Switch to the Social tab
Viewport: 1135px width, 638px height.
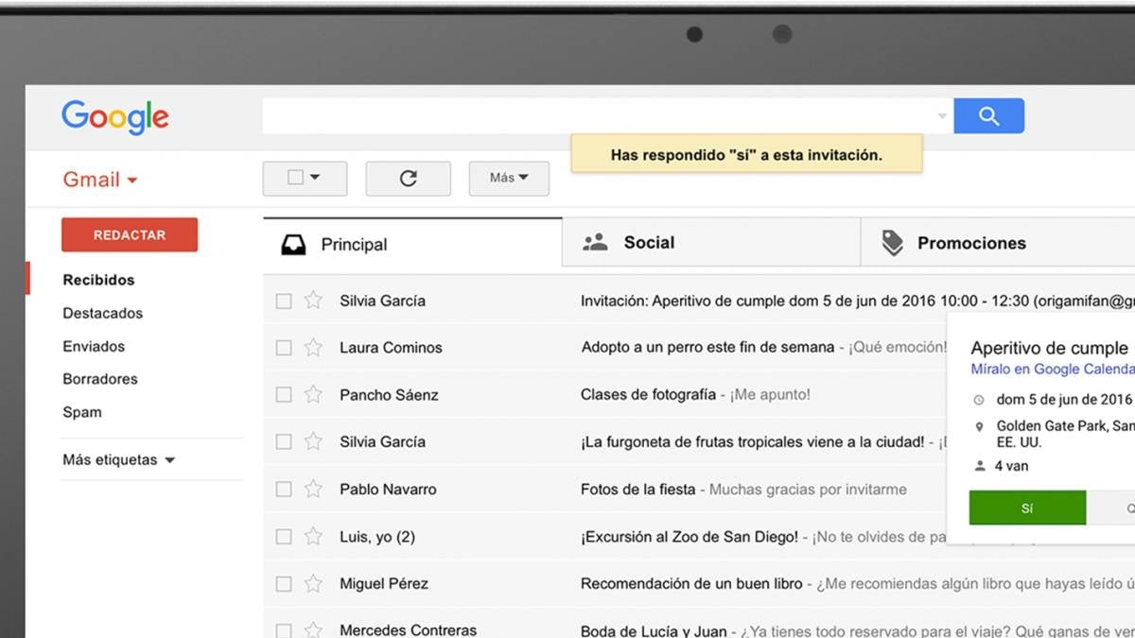648,243
